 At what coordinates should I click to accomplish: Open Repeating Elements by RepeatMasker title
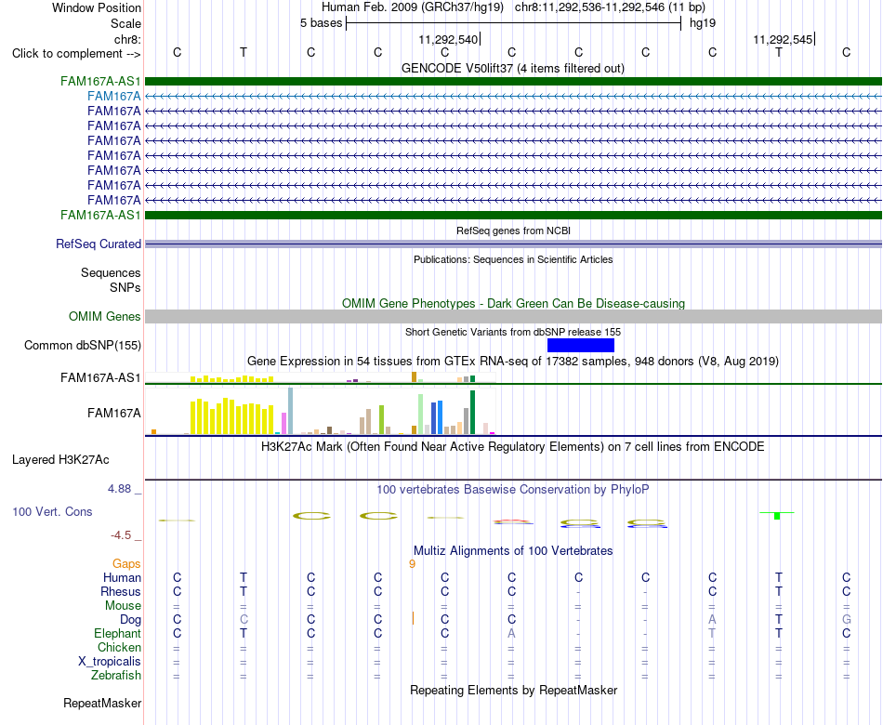513,690
